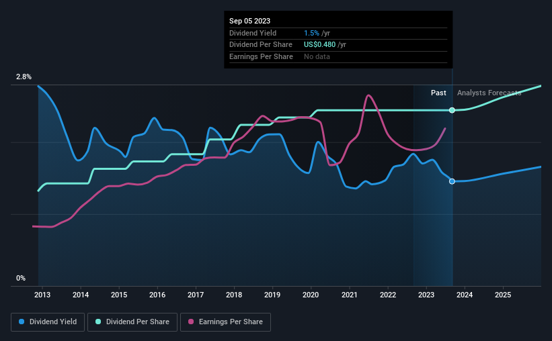Click the 2018 x-axis label
Viewport: 552px width, 341px height.
[x=234, y=295]
